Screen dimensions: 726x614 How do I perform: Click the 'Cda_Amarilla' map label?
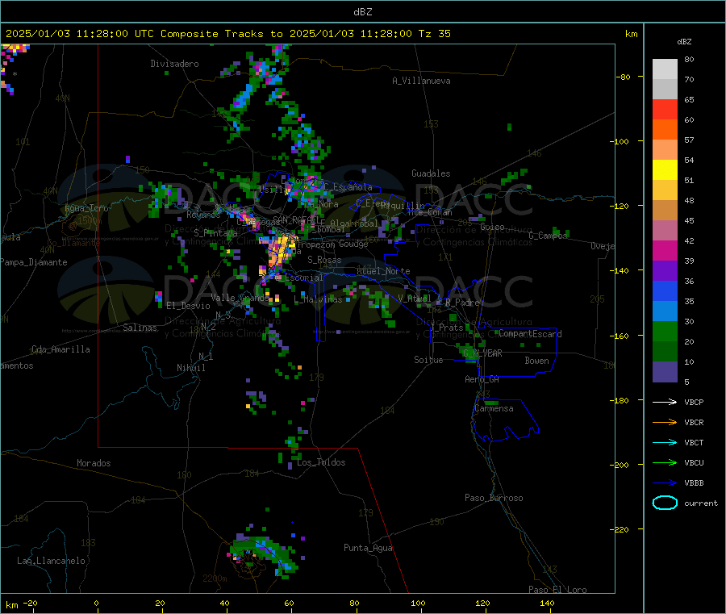click(60, 349)
